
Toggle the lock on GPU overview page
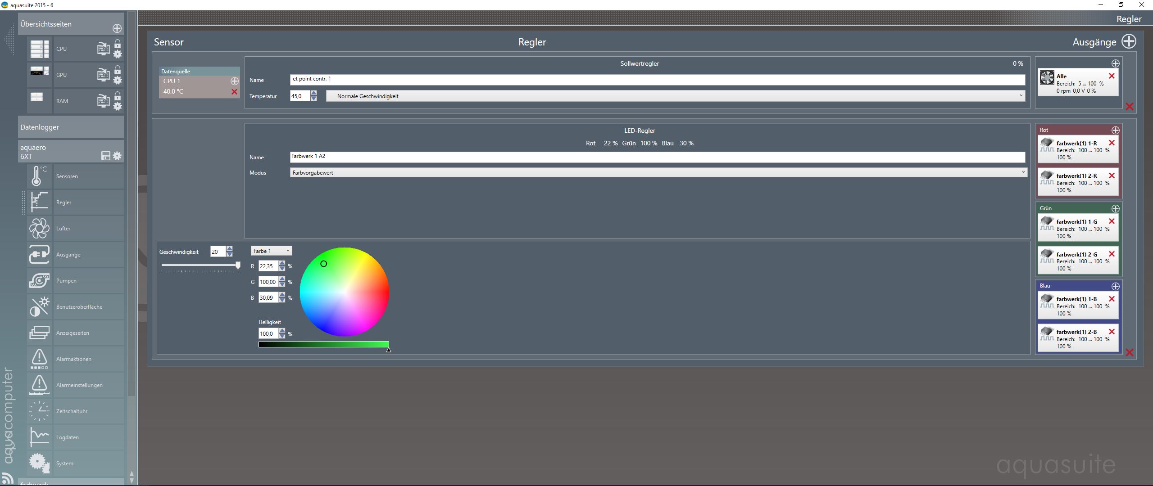pos(118,70)
